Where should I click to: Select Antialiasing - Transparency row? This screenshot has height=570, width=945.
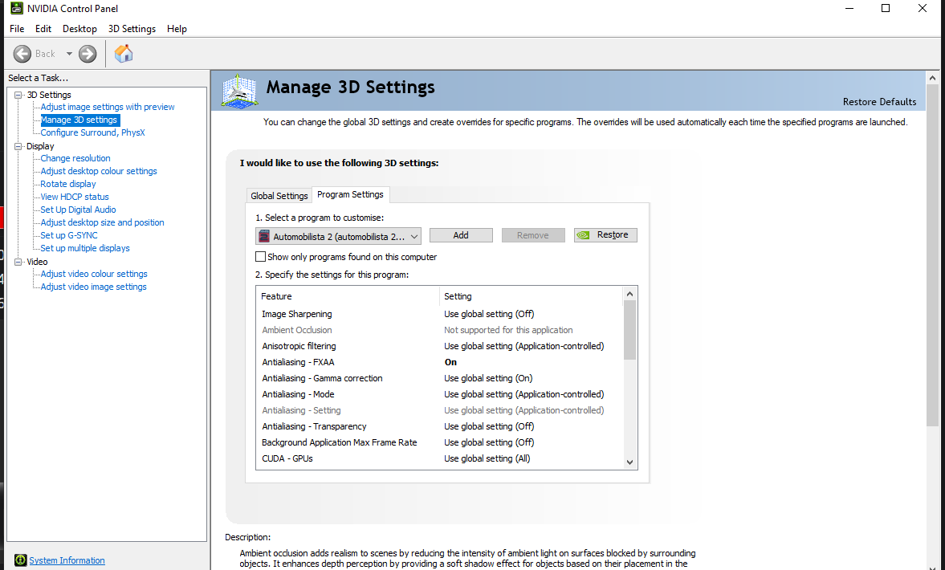pos(439,426)
